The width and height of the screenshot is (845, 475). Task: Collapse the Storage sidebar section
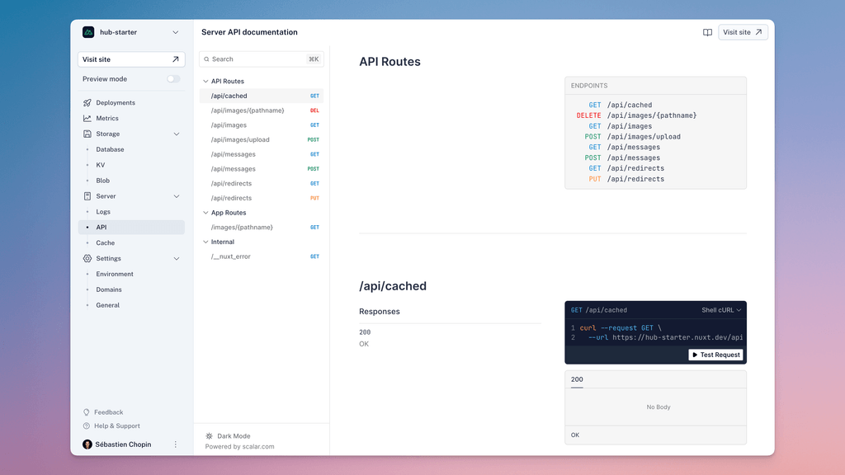[x=175, y=134]
